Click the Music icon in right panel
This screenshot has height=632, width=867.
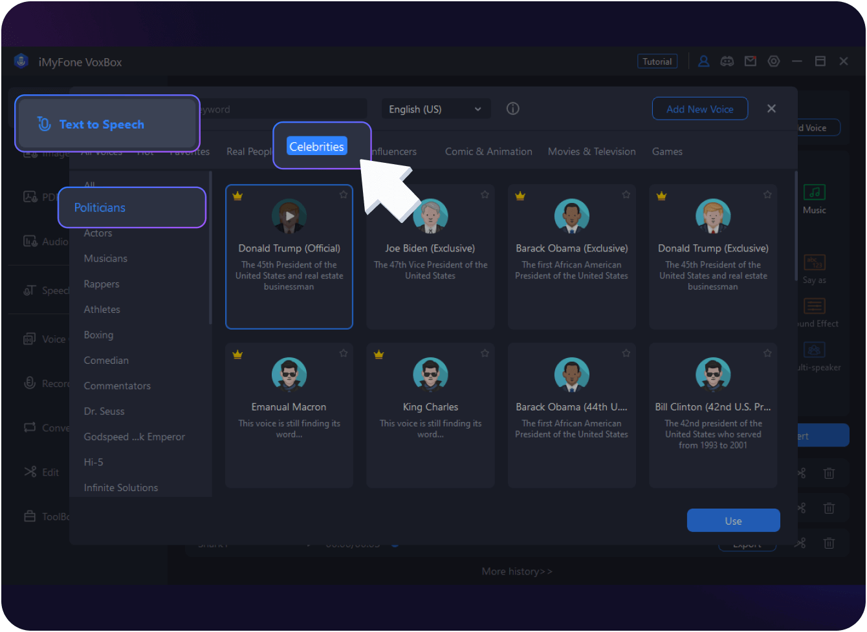[x=815, y=192]
